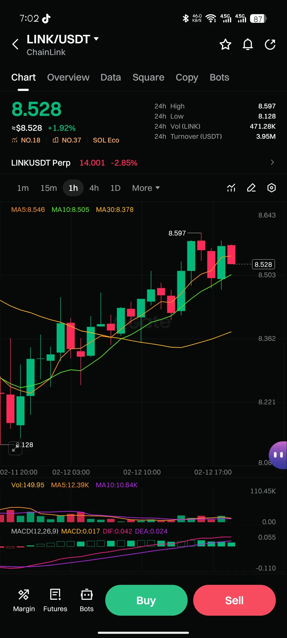The height and width of the screenshot is (638, 287).
Task: Tap the MA10:10.64K volume label
Action: coord(117,485)
